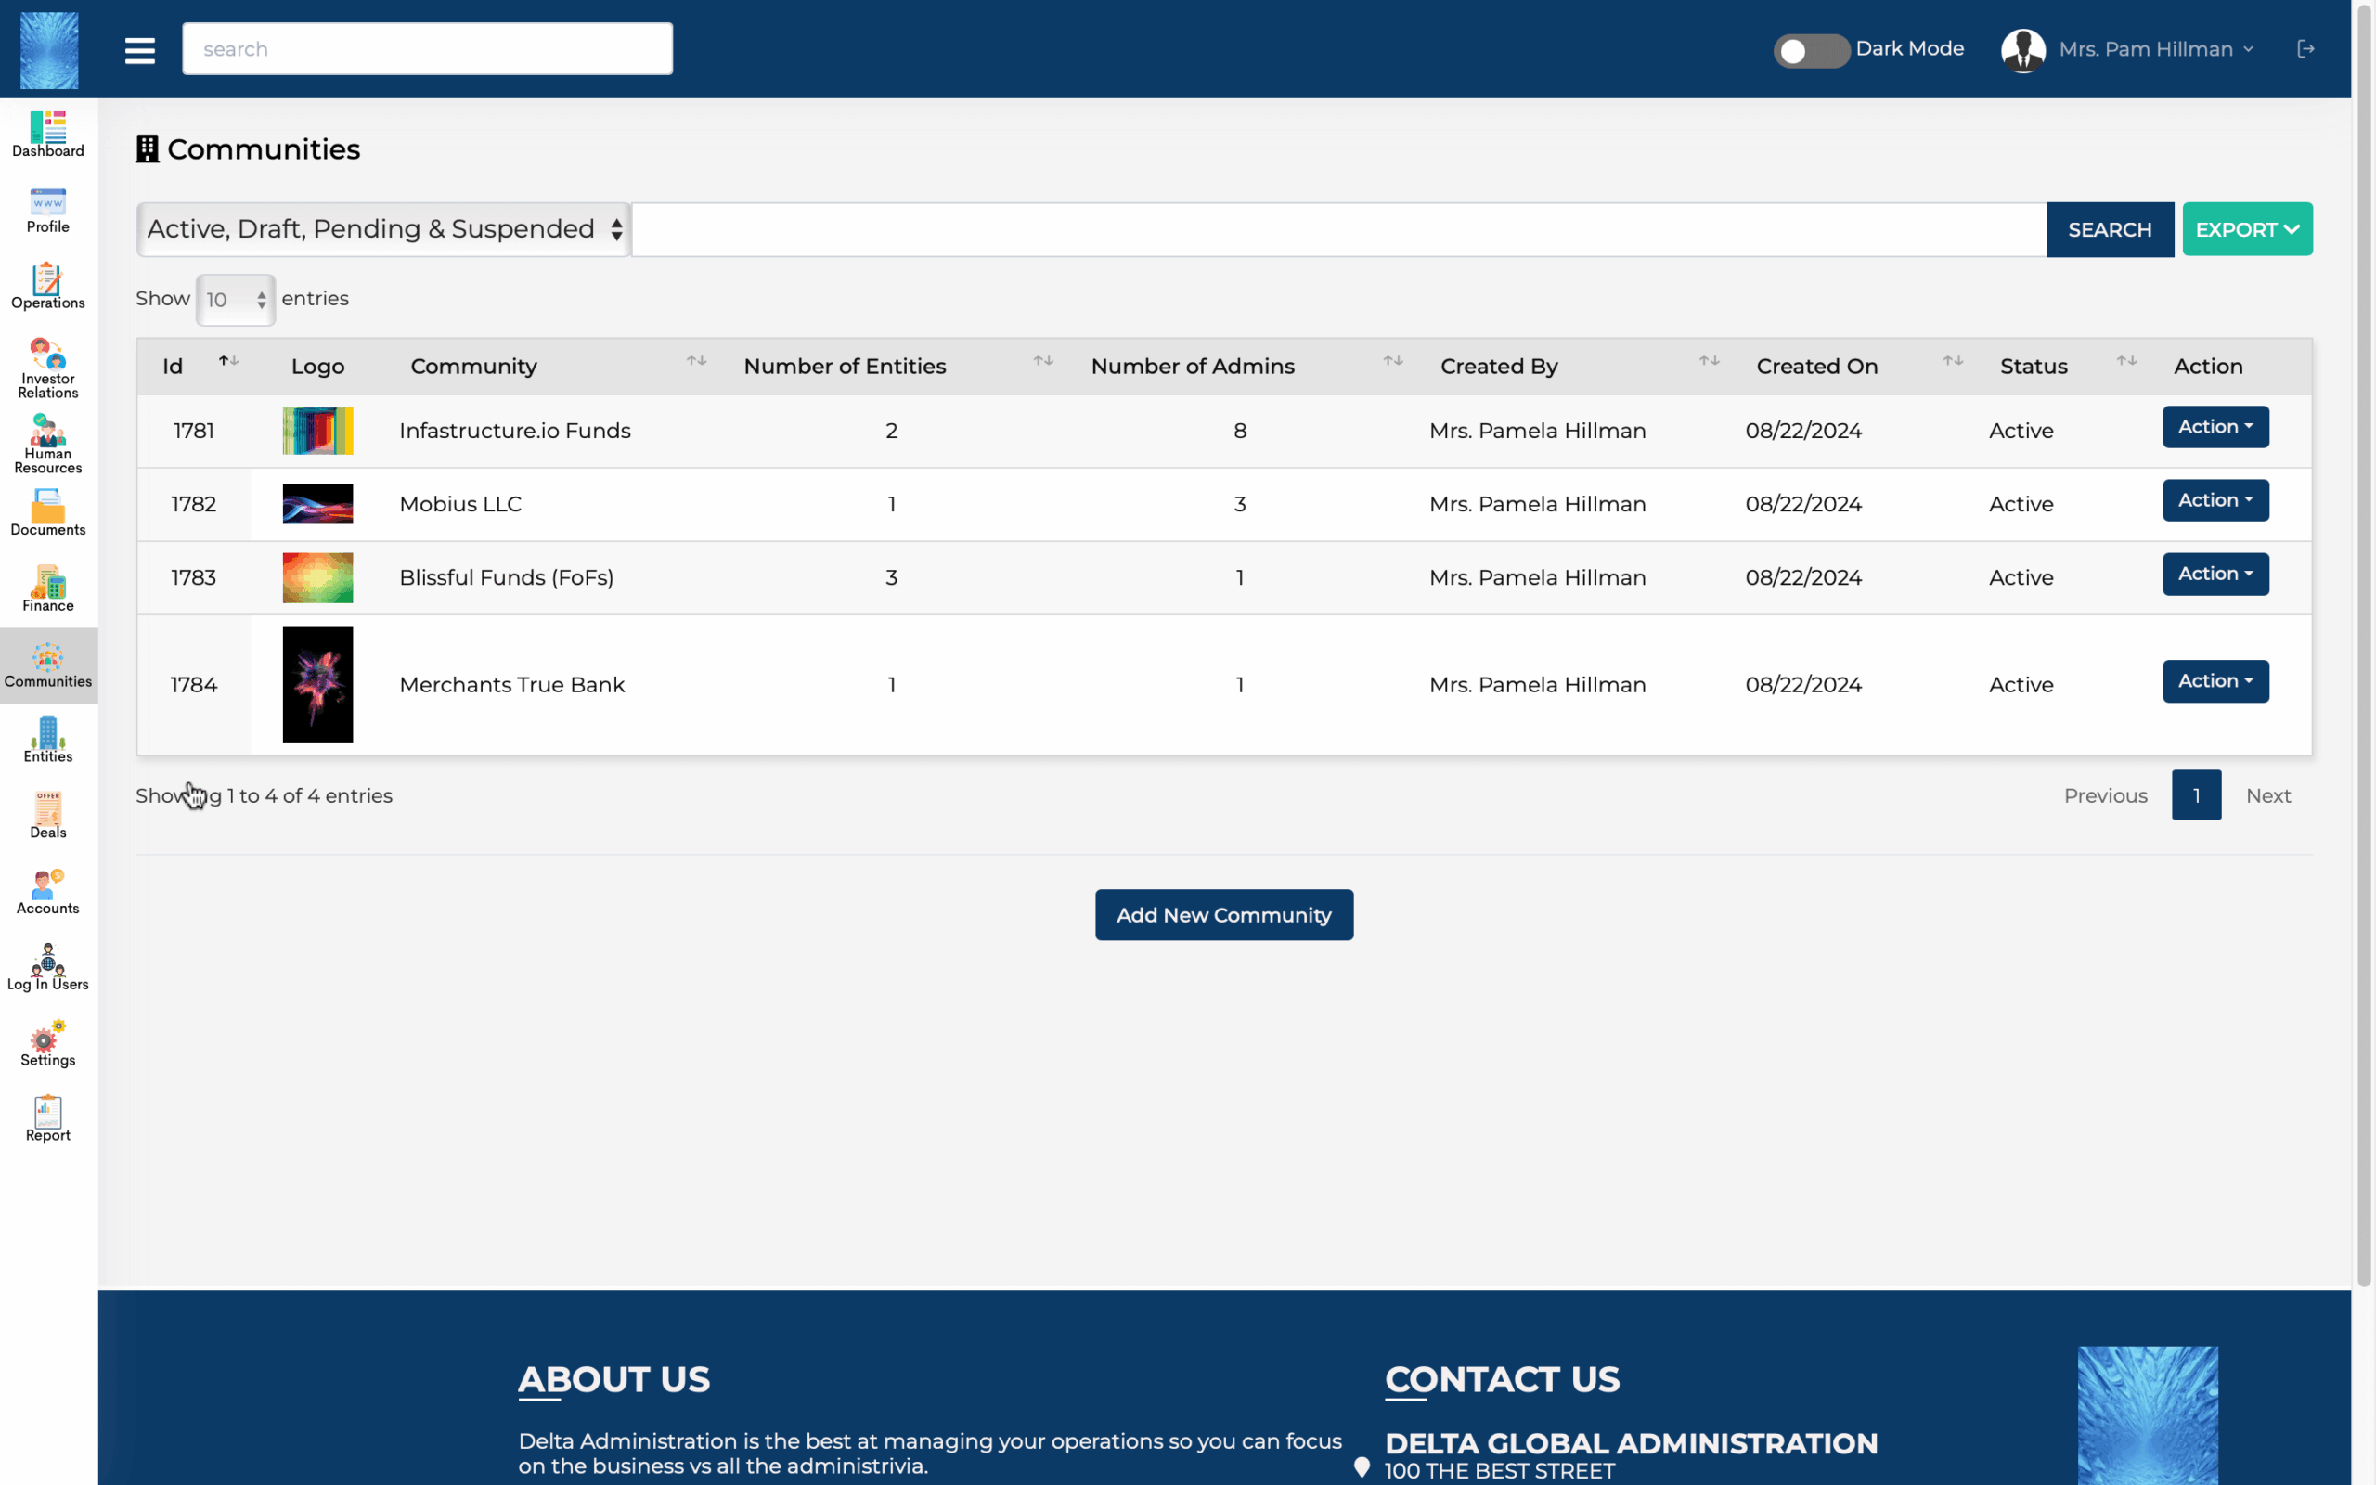Click the hamburger menu icon
Viewport: 2376px width, 1485px height.
tap(139, 50)
